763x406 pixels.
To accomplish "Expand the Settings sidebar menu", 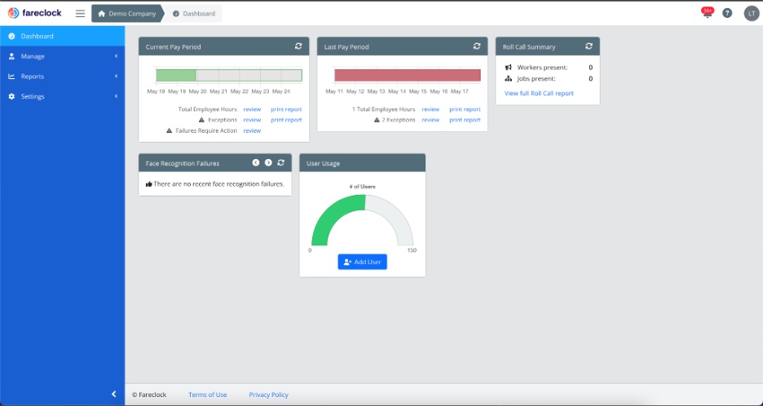I will [x=62, y=96].
